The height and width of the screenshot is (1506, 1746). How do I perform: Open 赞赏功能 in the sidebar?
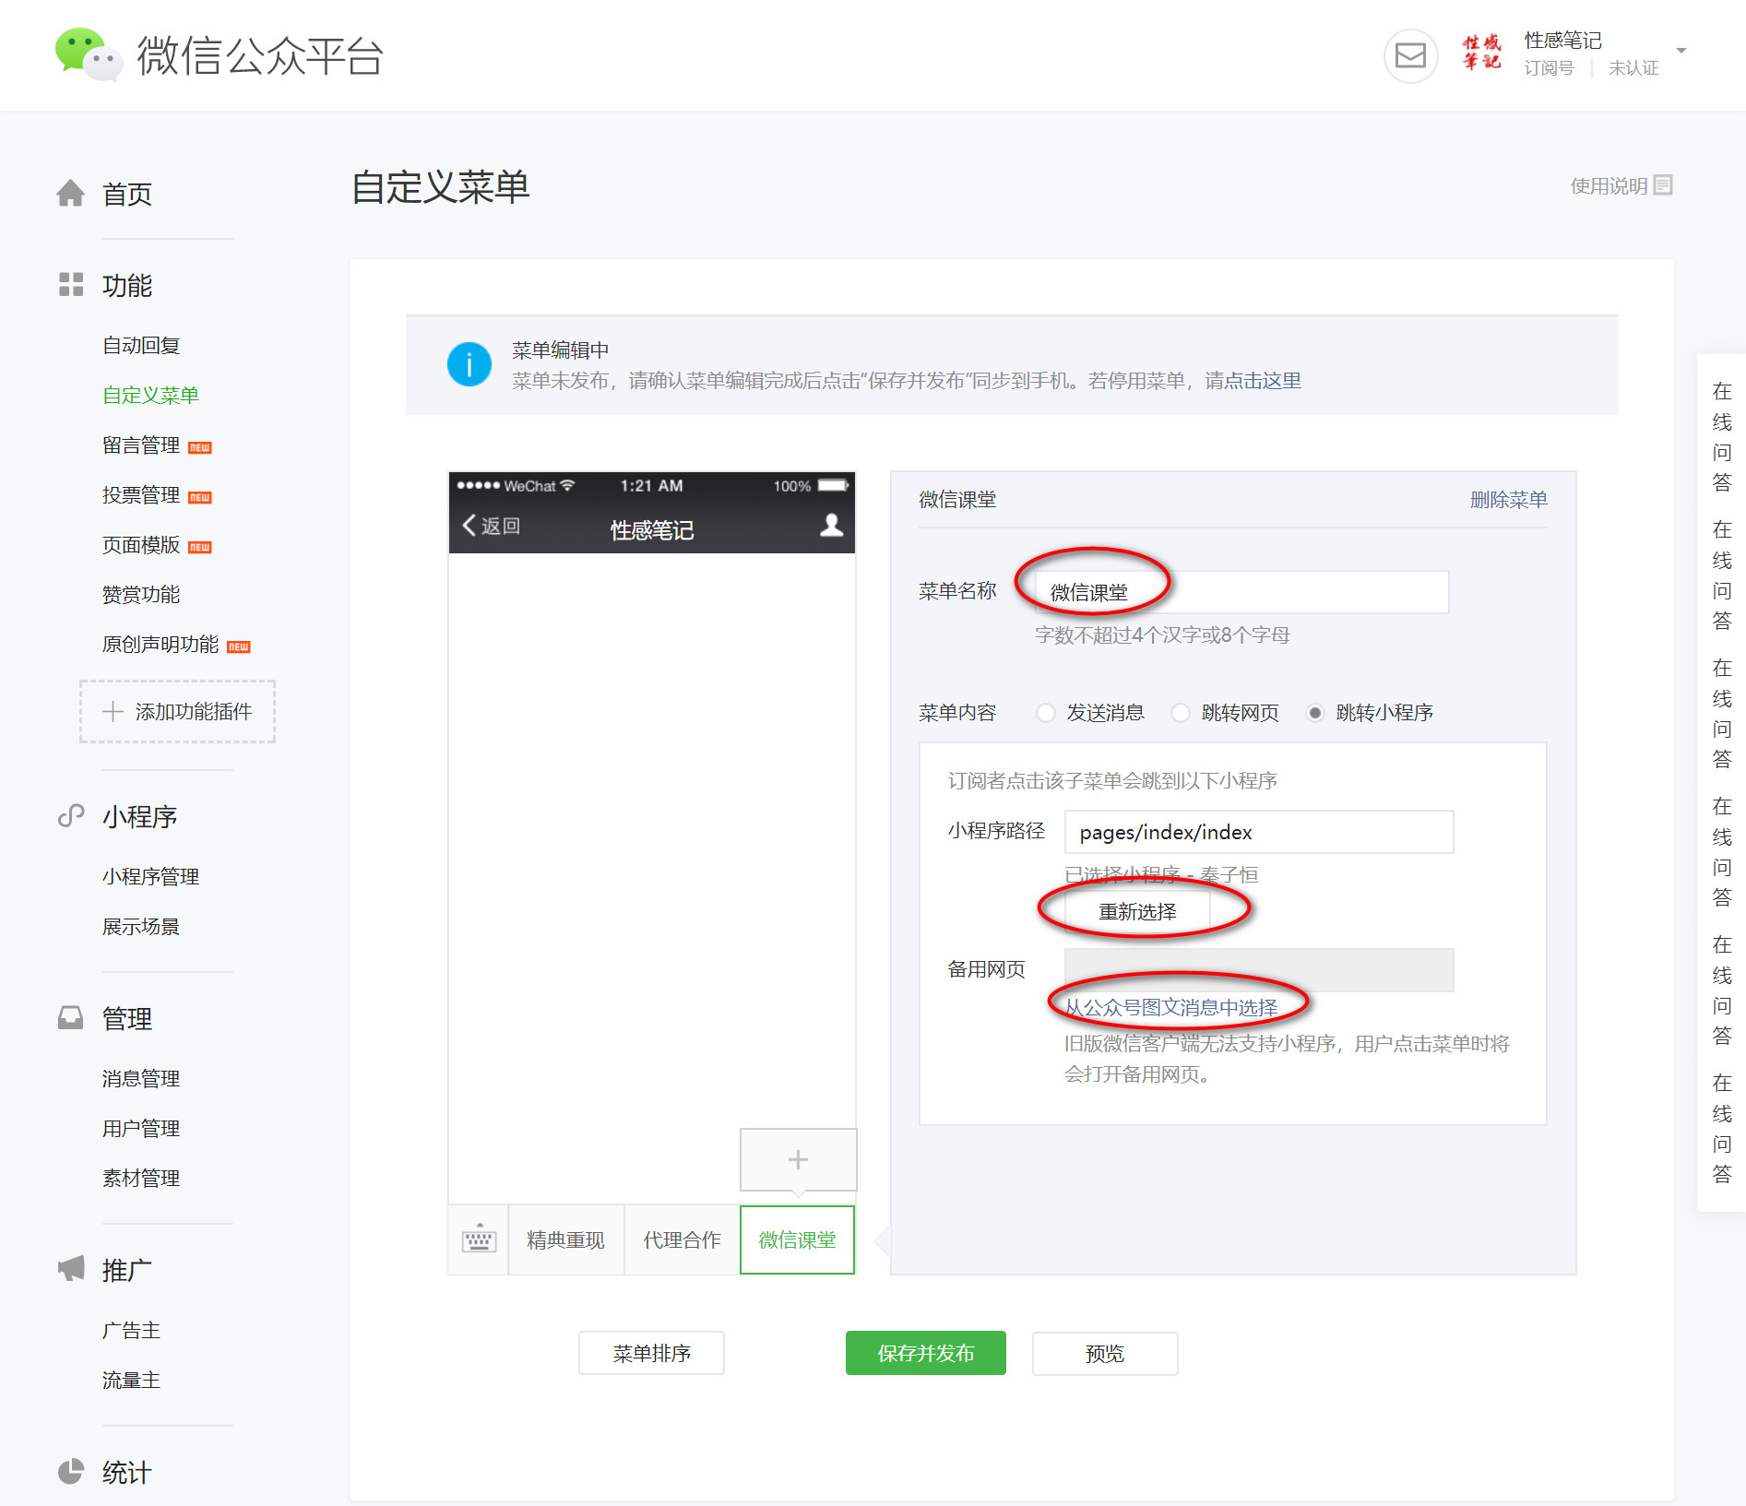coord(141,595)
